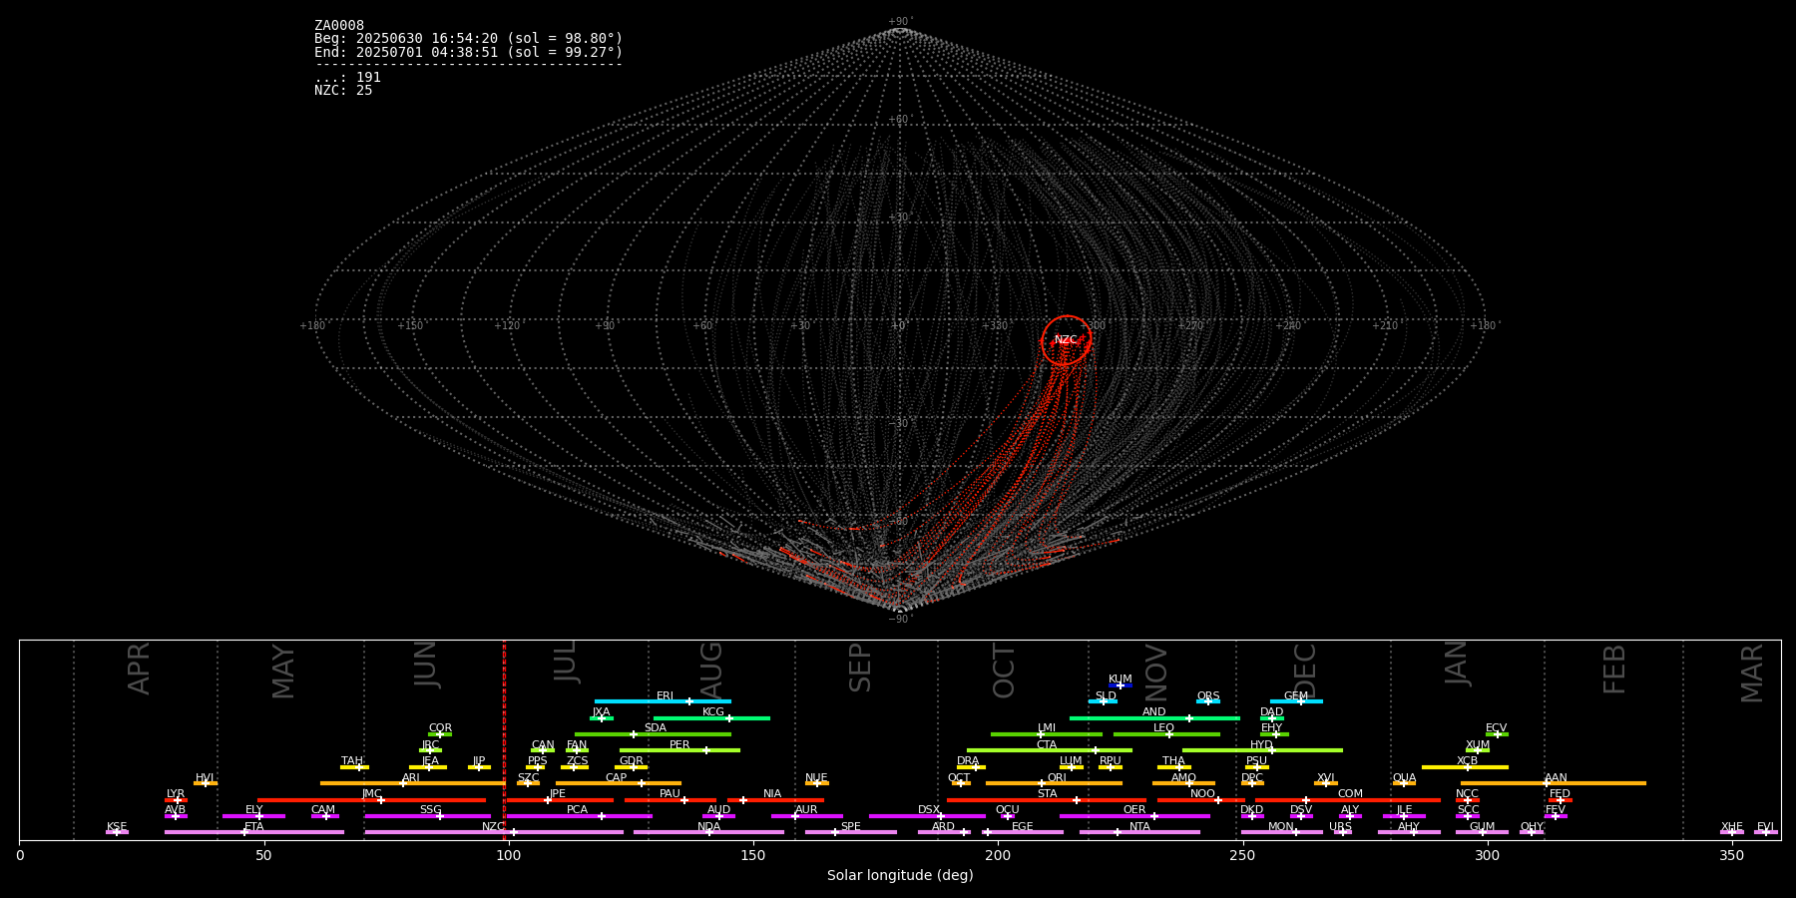Image resolution: width=1796 pixels, height=898 pixels.
Task: Click the XHE shower label
Action: 1731,826
